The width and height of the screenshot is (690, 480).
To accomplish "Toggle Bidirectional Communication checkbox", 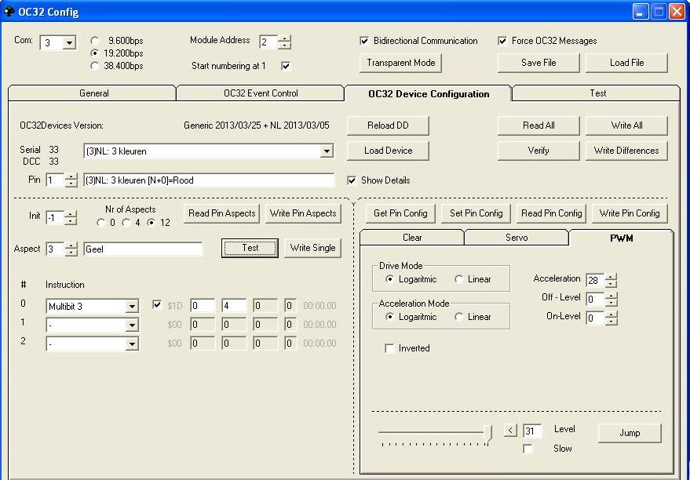I will [364, 41].
